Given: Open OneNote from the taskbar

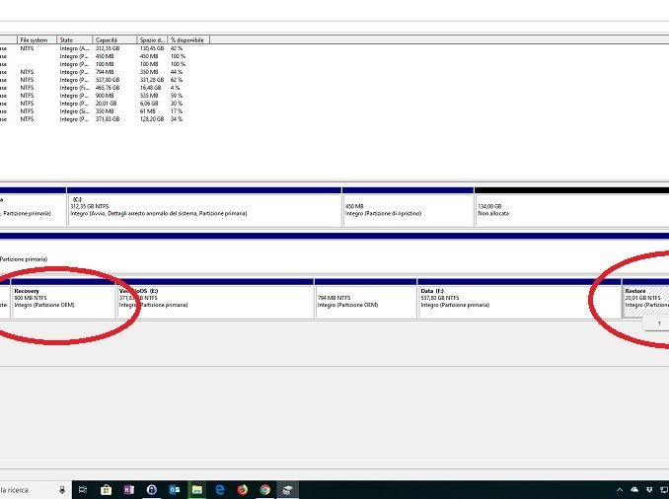Looking at the screenshot, I should (x=129, y=490).
